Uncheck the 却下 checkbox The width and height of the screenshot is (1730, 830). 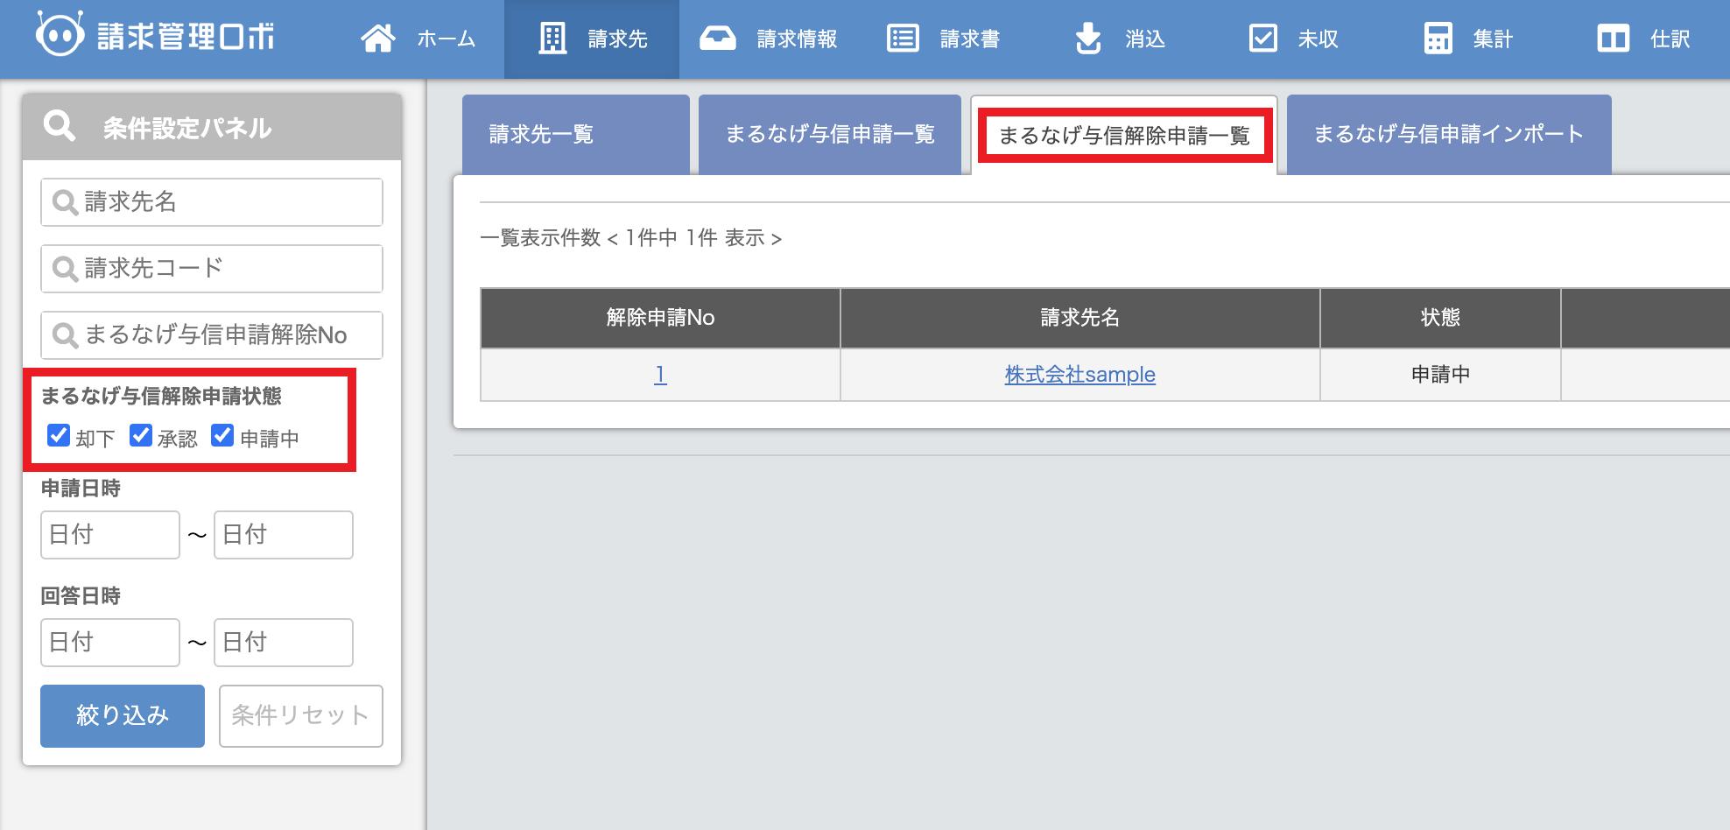59,435
